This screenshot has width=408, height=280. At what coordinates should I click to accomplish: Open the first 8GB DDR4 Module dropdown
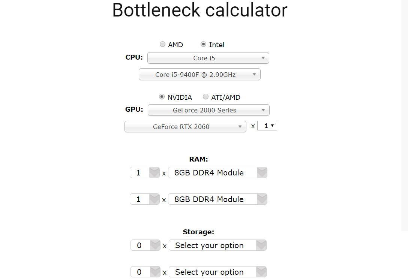(217, 173)
